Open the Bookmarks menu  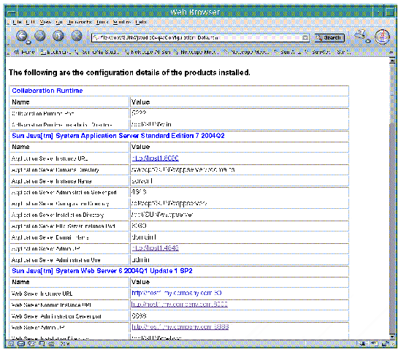[x=80, y=22]
